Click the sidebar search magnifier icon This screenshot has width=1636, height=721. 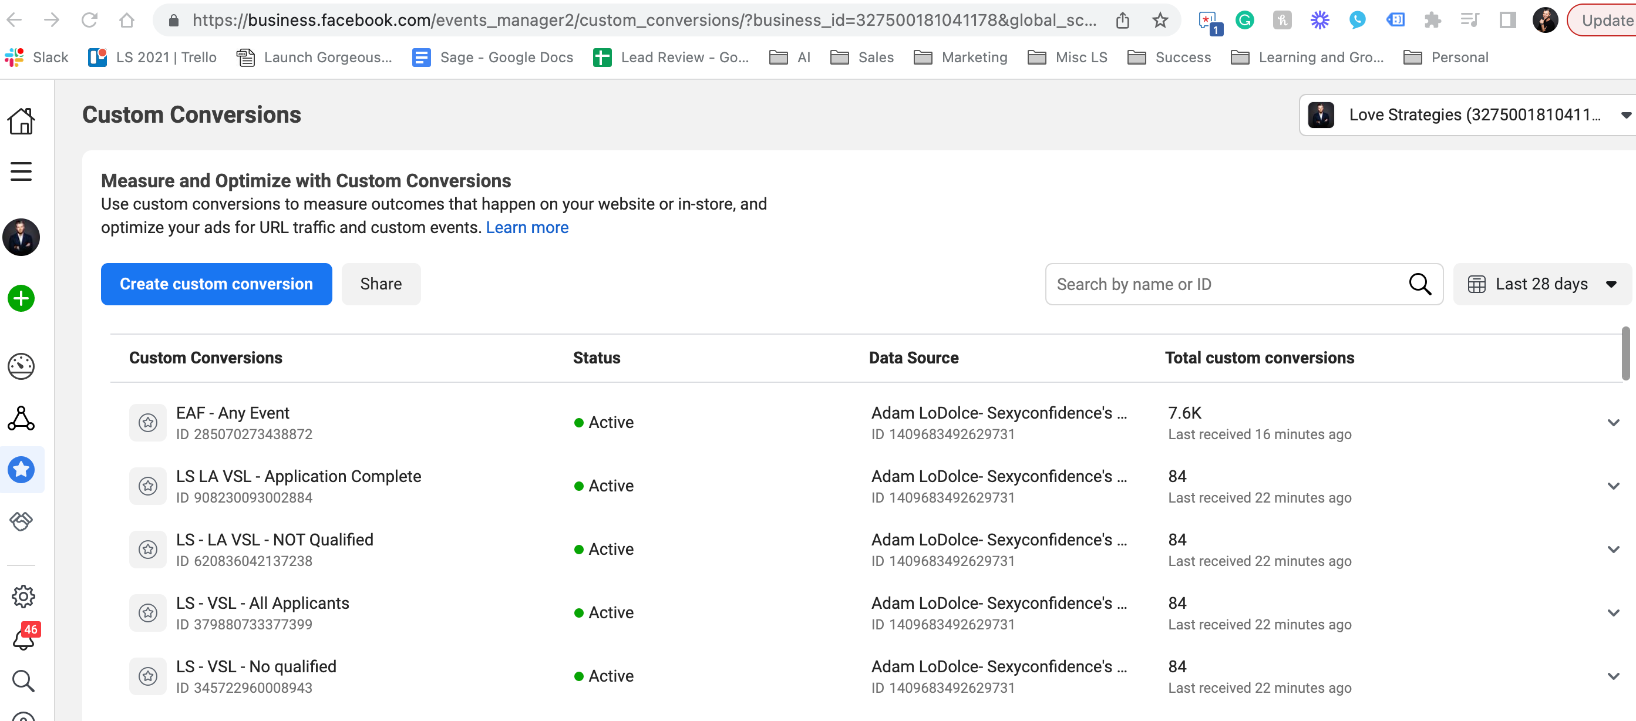click(23, 680)
